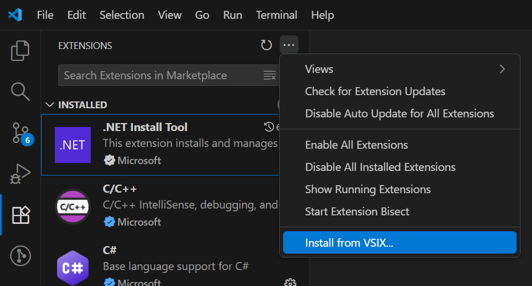Screen dimensions: 532x286
Task: Refresh the extensions list
Action: [267, 46]
